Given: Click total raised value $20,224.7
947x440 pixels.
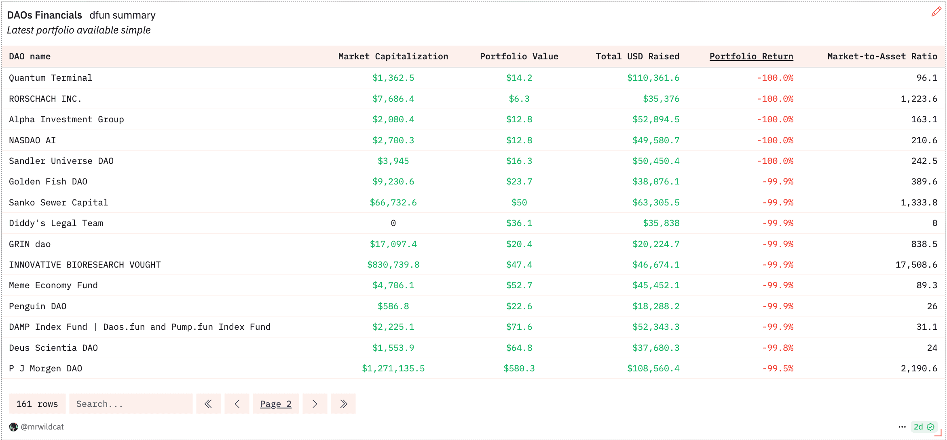Looking at the screenshot, I should (656, 244).
